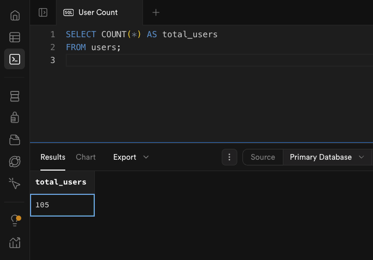Add a new query tab
The width and height of the screenshot is (373, 260).
(156, 12)
